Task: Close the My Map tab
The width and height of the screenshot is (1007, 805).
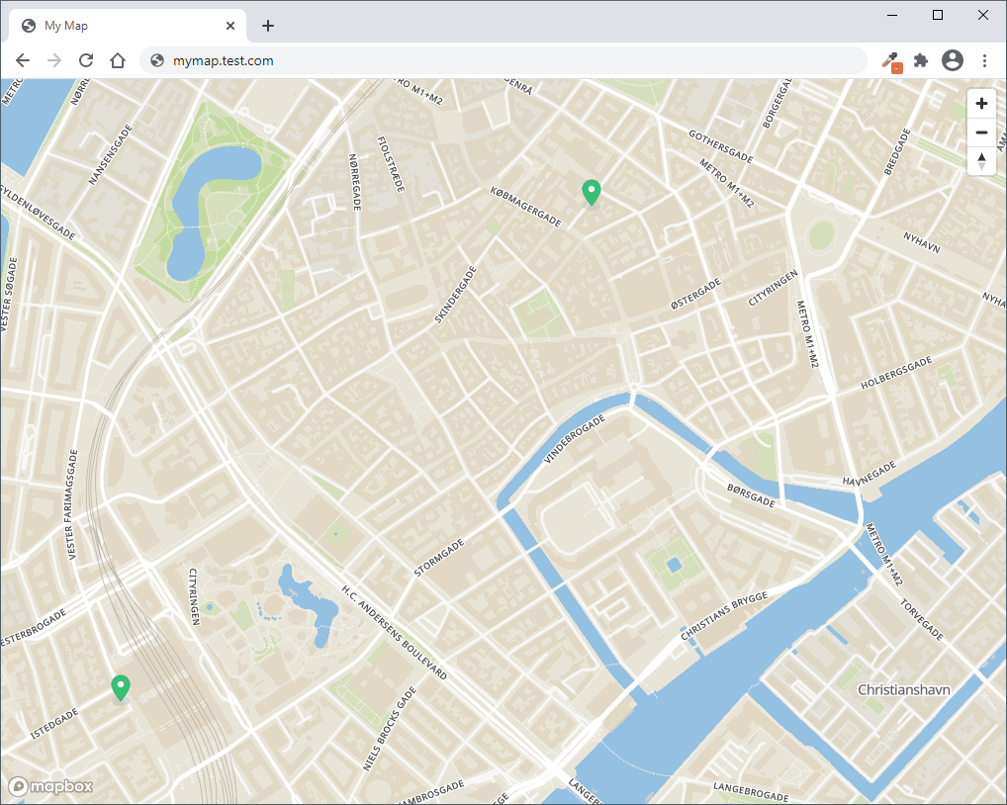Action: tap(230, 25)
